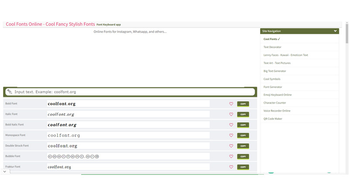Image resolution: width=349 pixels, height=196 pixels.
Task: Click the 'Monospace Font' row label
Action: [15, 135]
